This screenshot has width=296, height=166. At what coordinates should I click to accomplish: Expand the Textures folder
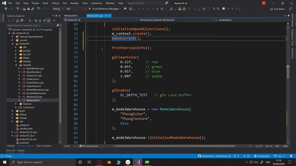16,104
